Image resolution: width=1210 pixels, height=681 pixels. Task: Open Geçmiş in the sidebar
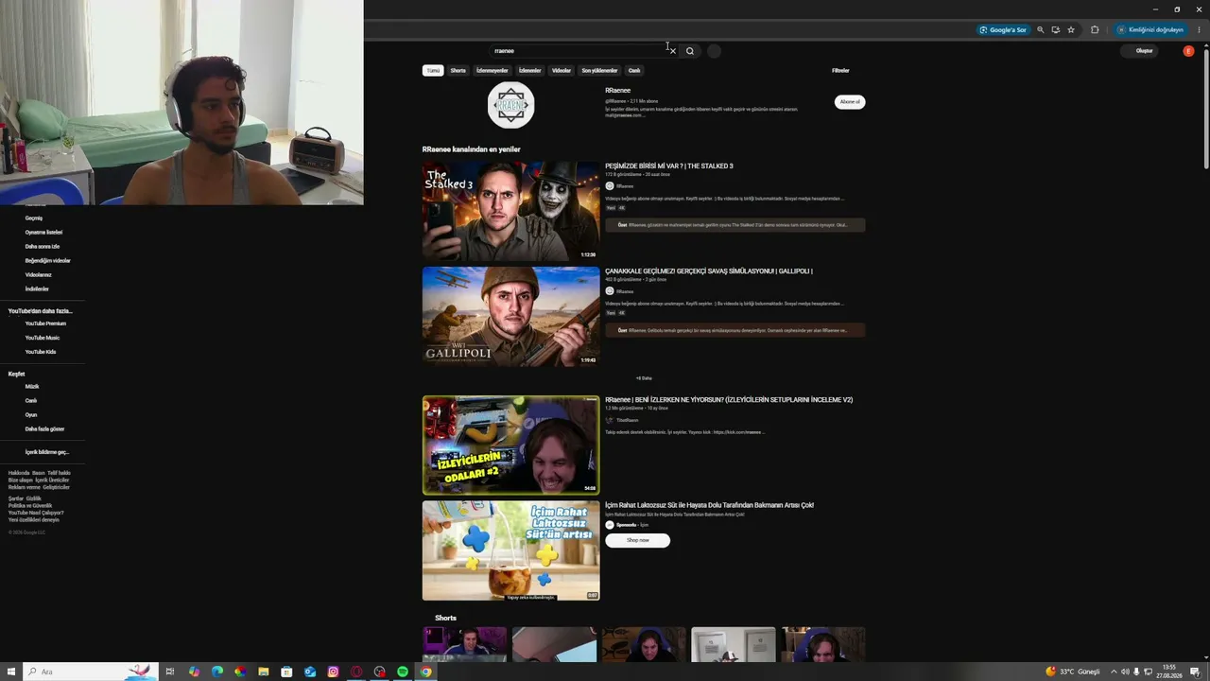tap(34, 218)
